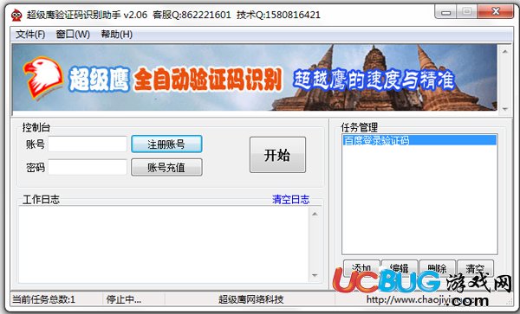This screenshot has height=314, width=520.
Task: Click the work log scroll down arrow
Action: click(x=315, y=275)
